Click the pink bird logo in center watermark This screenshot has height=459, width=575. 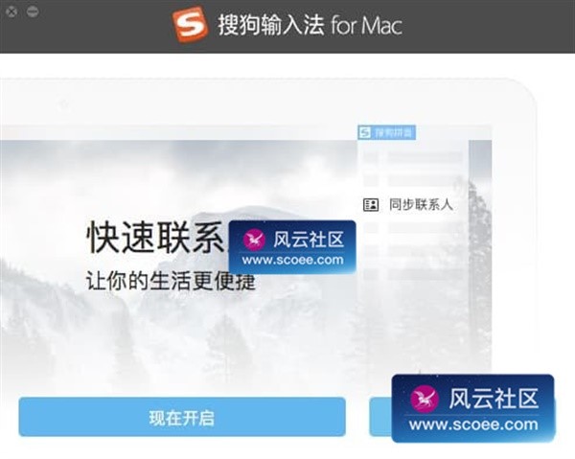click(x=254, y=241)
